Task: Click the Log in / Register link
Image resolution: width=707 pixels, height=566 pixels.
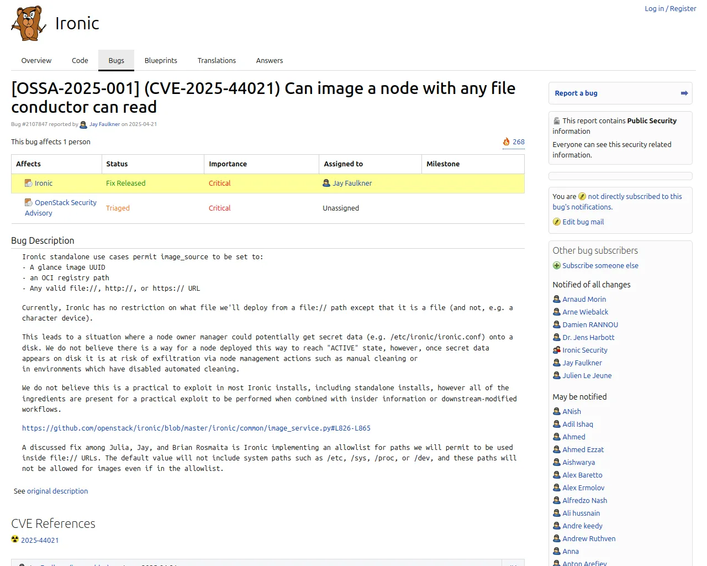Action: pos(671,9)
